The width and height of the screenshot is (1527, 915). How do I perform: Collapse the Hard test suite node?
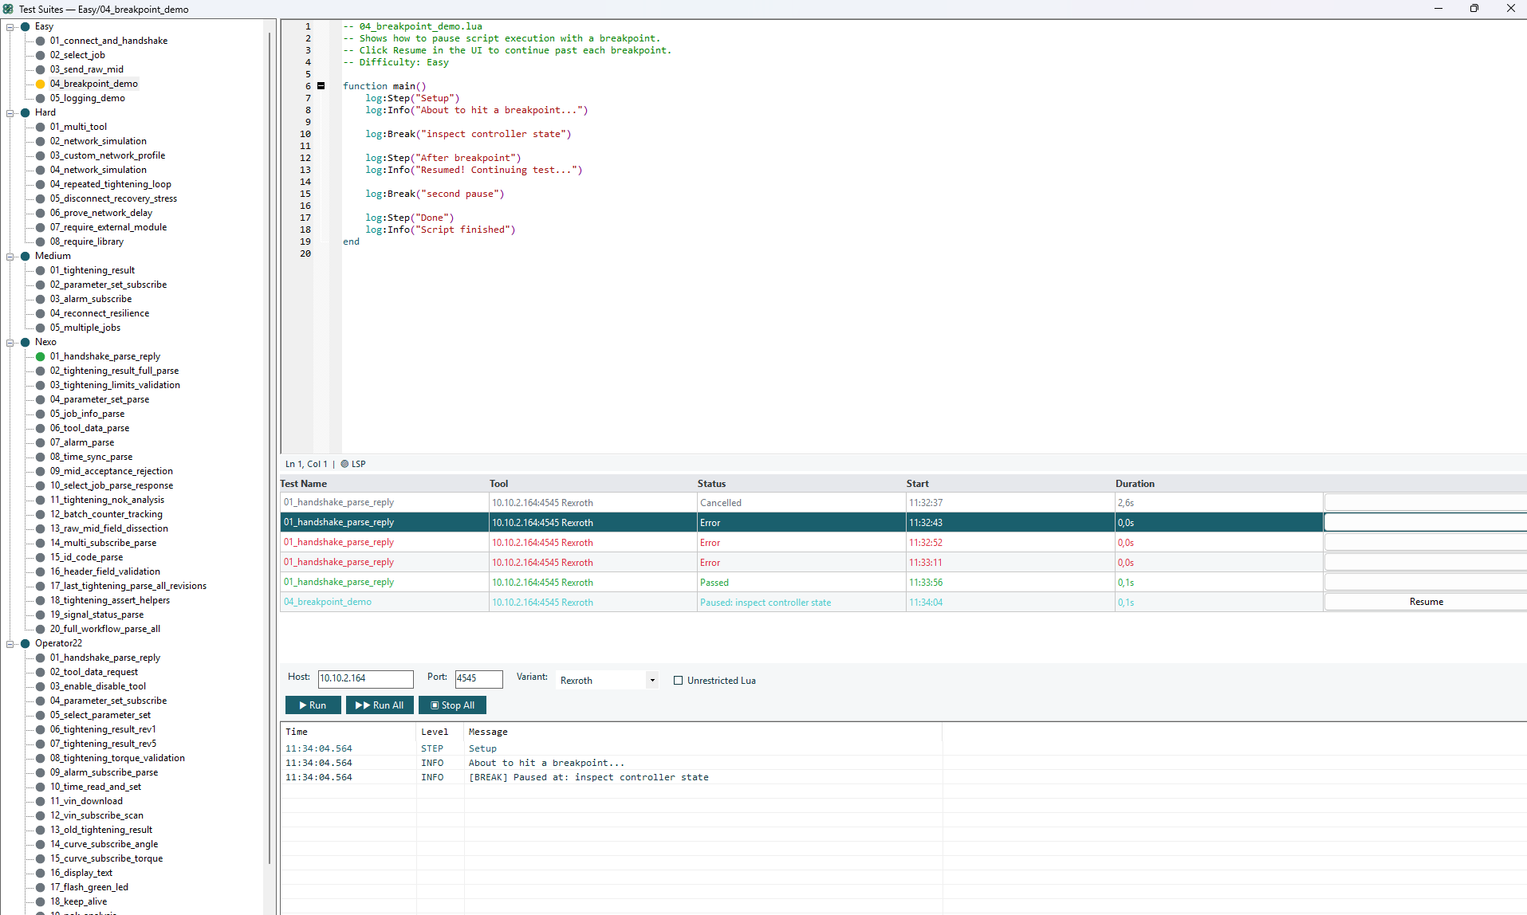10,112
